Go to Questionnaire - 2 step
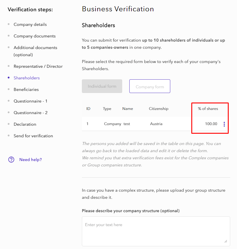The image size is (237, 249). tap(30, 113)
